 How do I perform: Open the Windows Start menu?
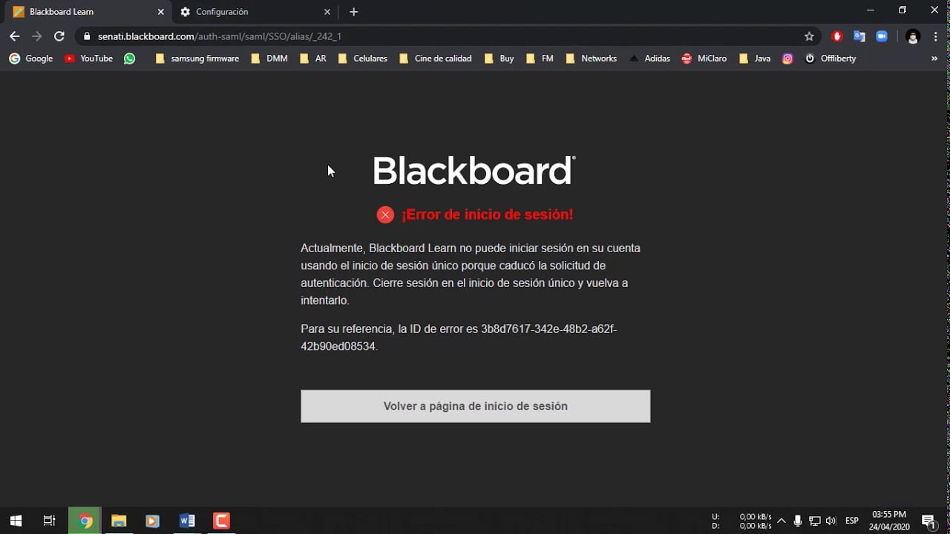[x=16, y=521]
